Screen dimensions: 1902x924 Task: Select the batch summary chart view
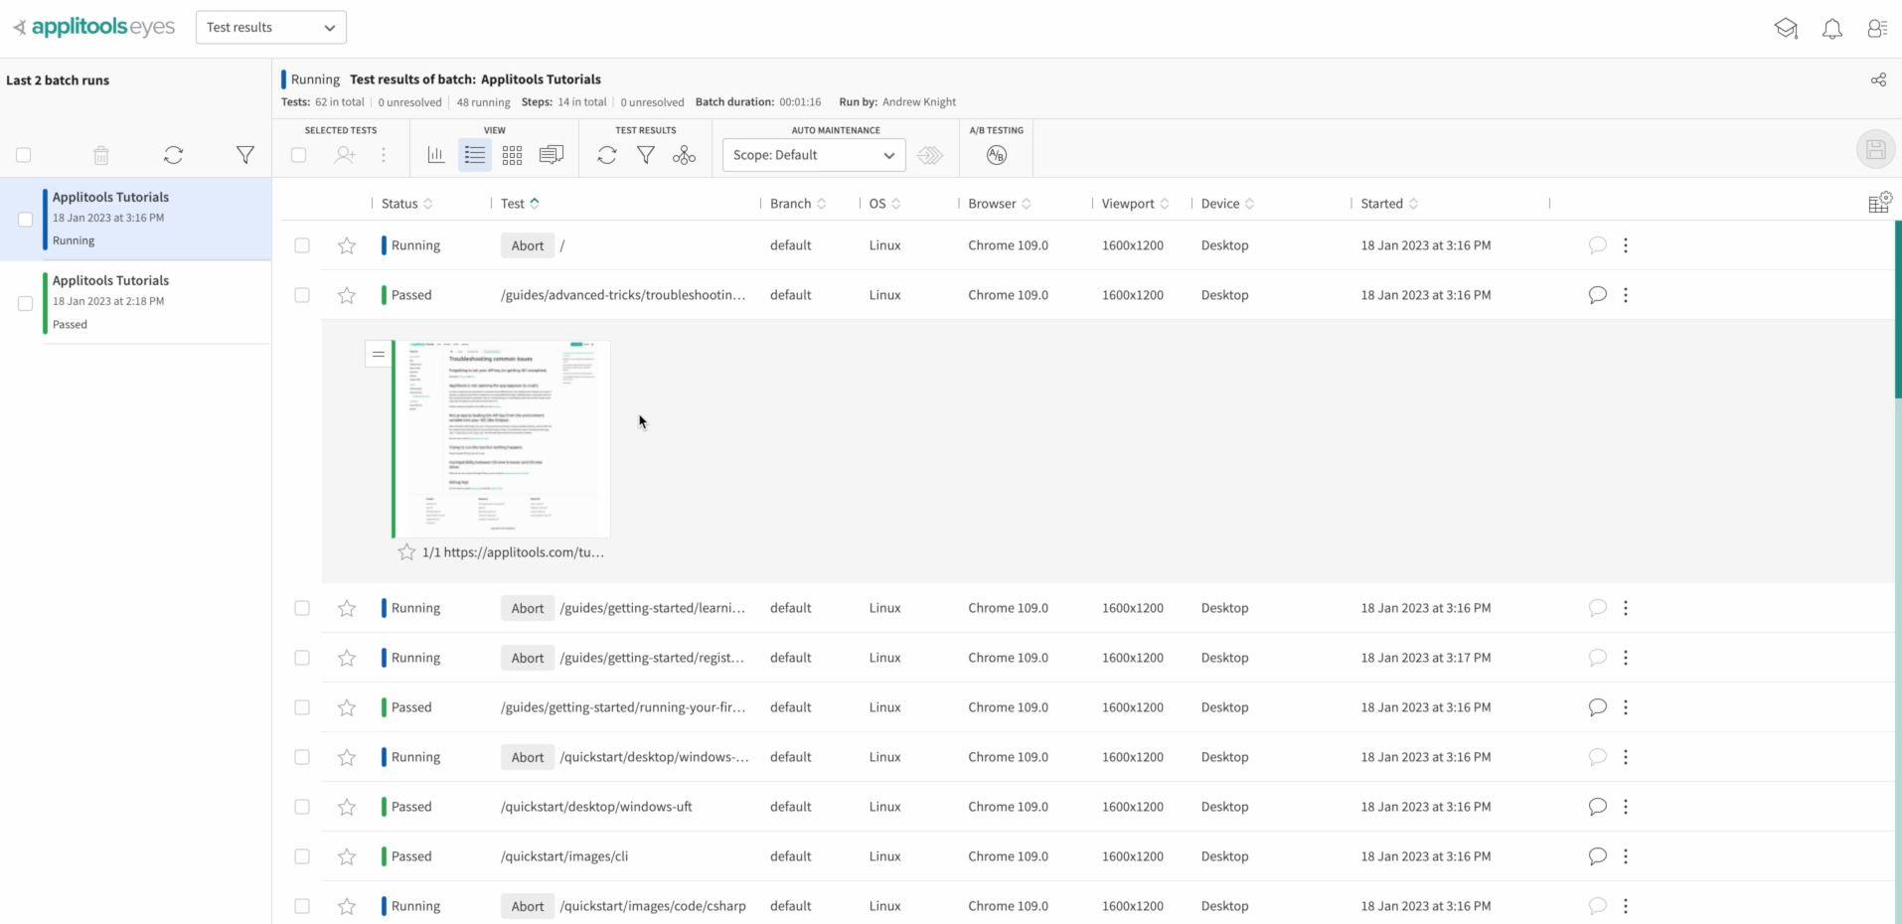point(434,155)
